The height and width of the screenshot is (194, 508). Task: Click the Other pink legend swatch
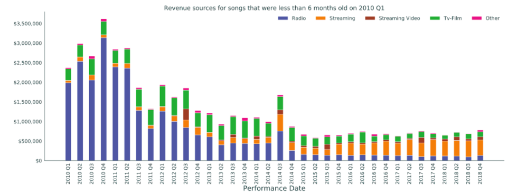click(476, 18)
